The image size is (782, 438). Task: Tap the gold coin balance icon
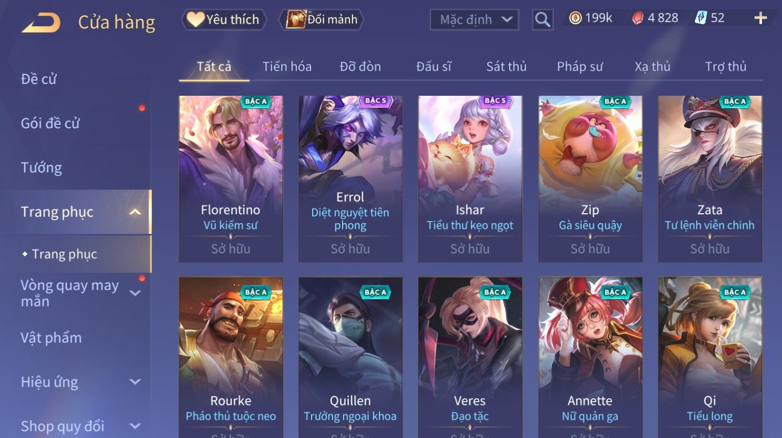[x=575, y=18]
